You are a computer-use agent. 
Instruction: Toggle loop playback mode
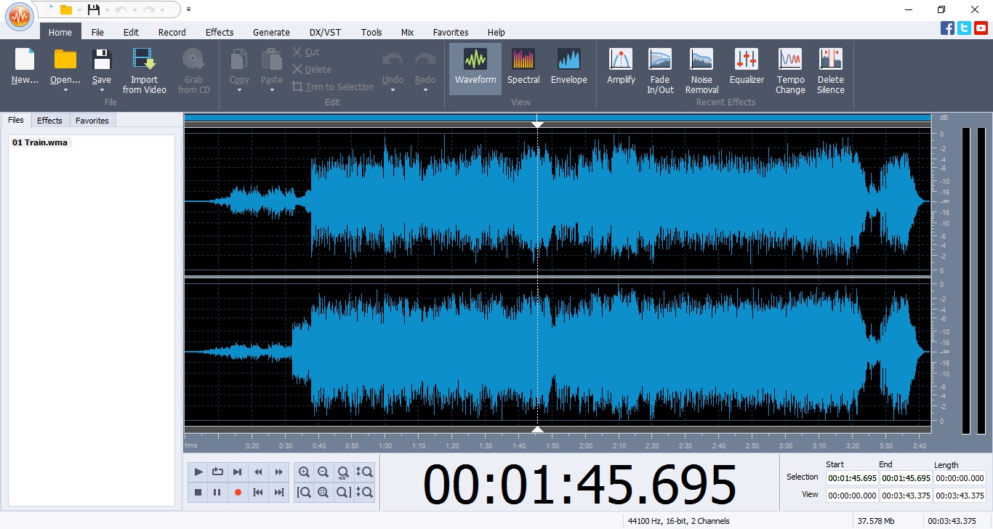point(217,472)
